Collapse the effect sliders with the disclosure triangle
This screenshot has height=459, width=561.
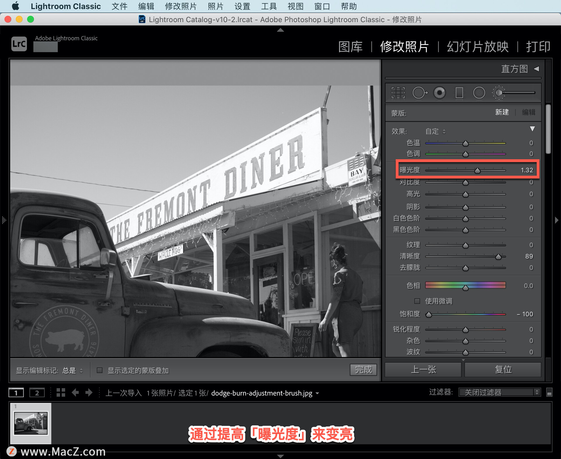click(x=532, y=129)
